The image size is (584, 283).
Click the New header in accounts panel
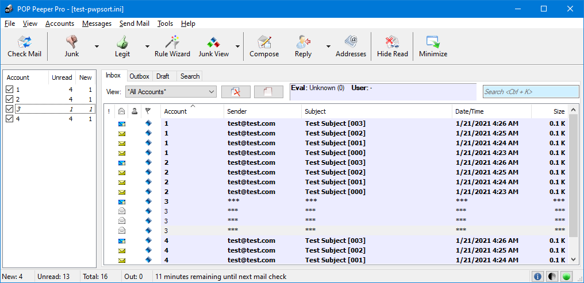[x=85, y=77]
